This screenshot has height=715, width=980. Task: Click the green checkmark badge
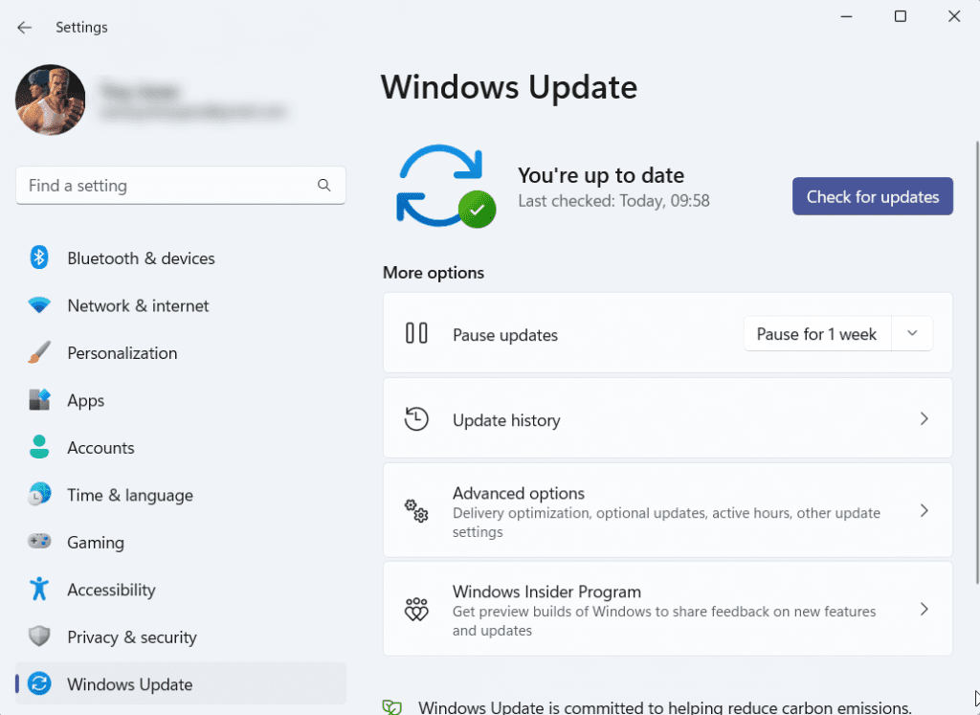[x=478, y=210]
